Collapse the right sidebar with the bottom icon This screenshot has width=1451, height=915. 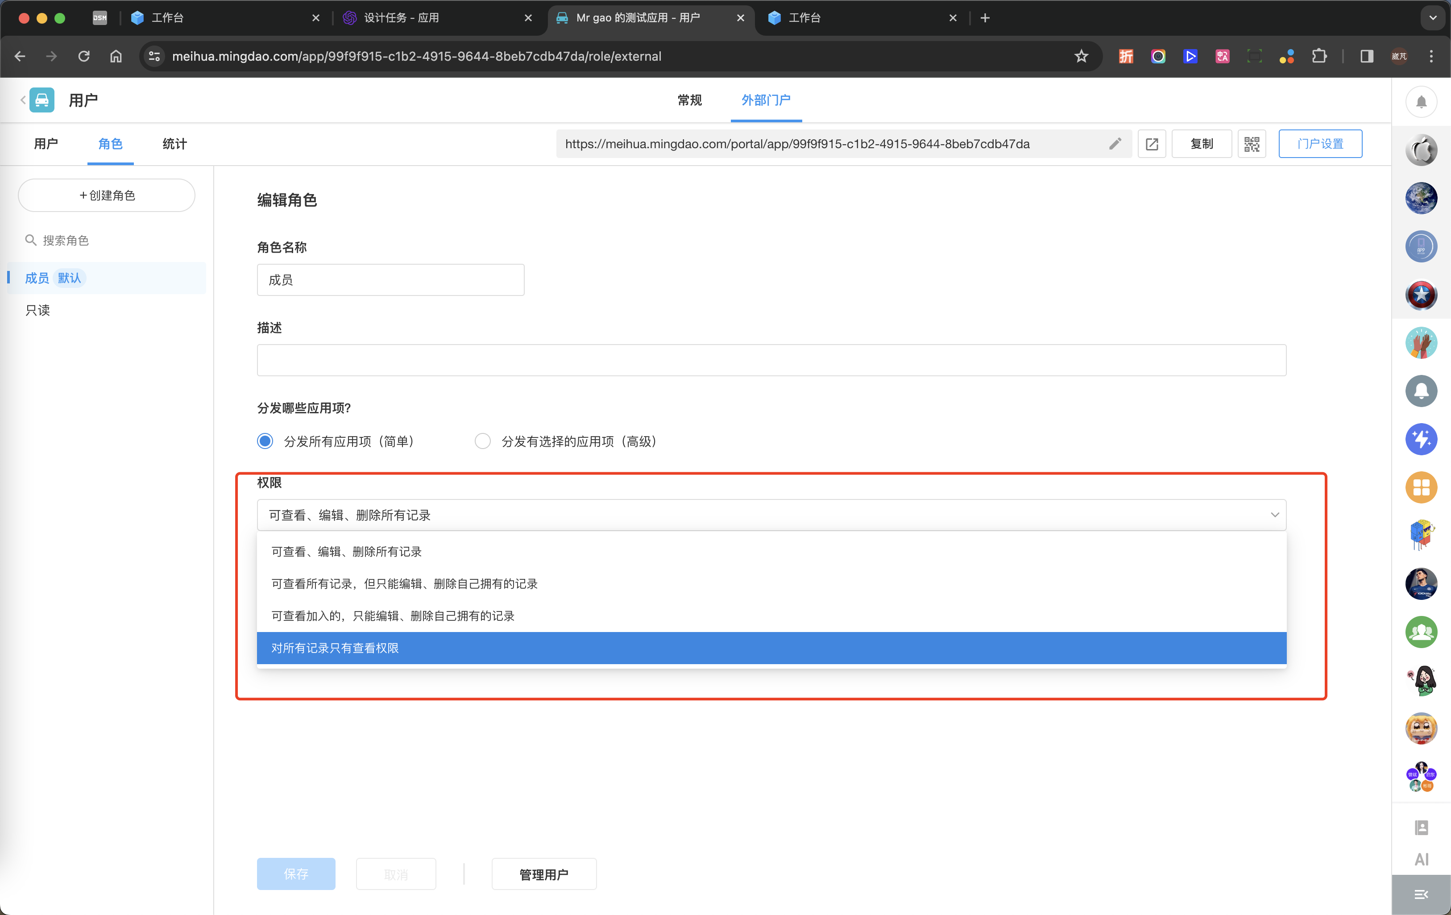coord(1421,894)
